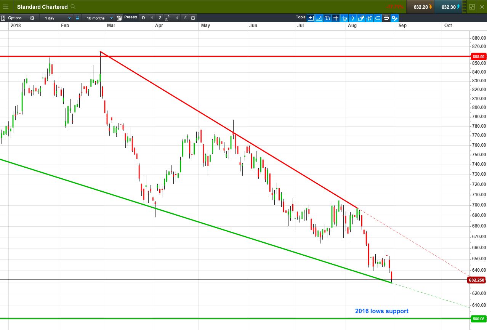Click the 2018 label on the time axis
Image resolution: width=487 pixels, height=330 pixels.
click(x=16, y=26)
